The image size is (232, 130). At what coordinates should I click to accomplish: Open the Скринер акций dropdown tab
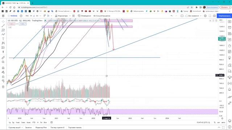point(16,127)
